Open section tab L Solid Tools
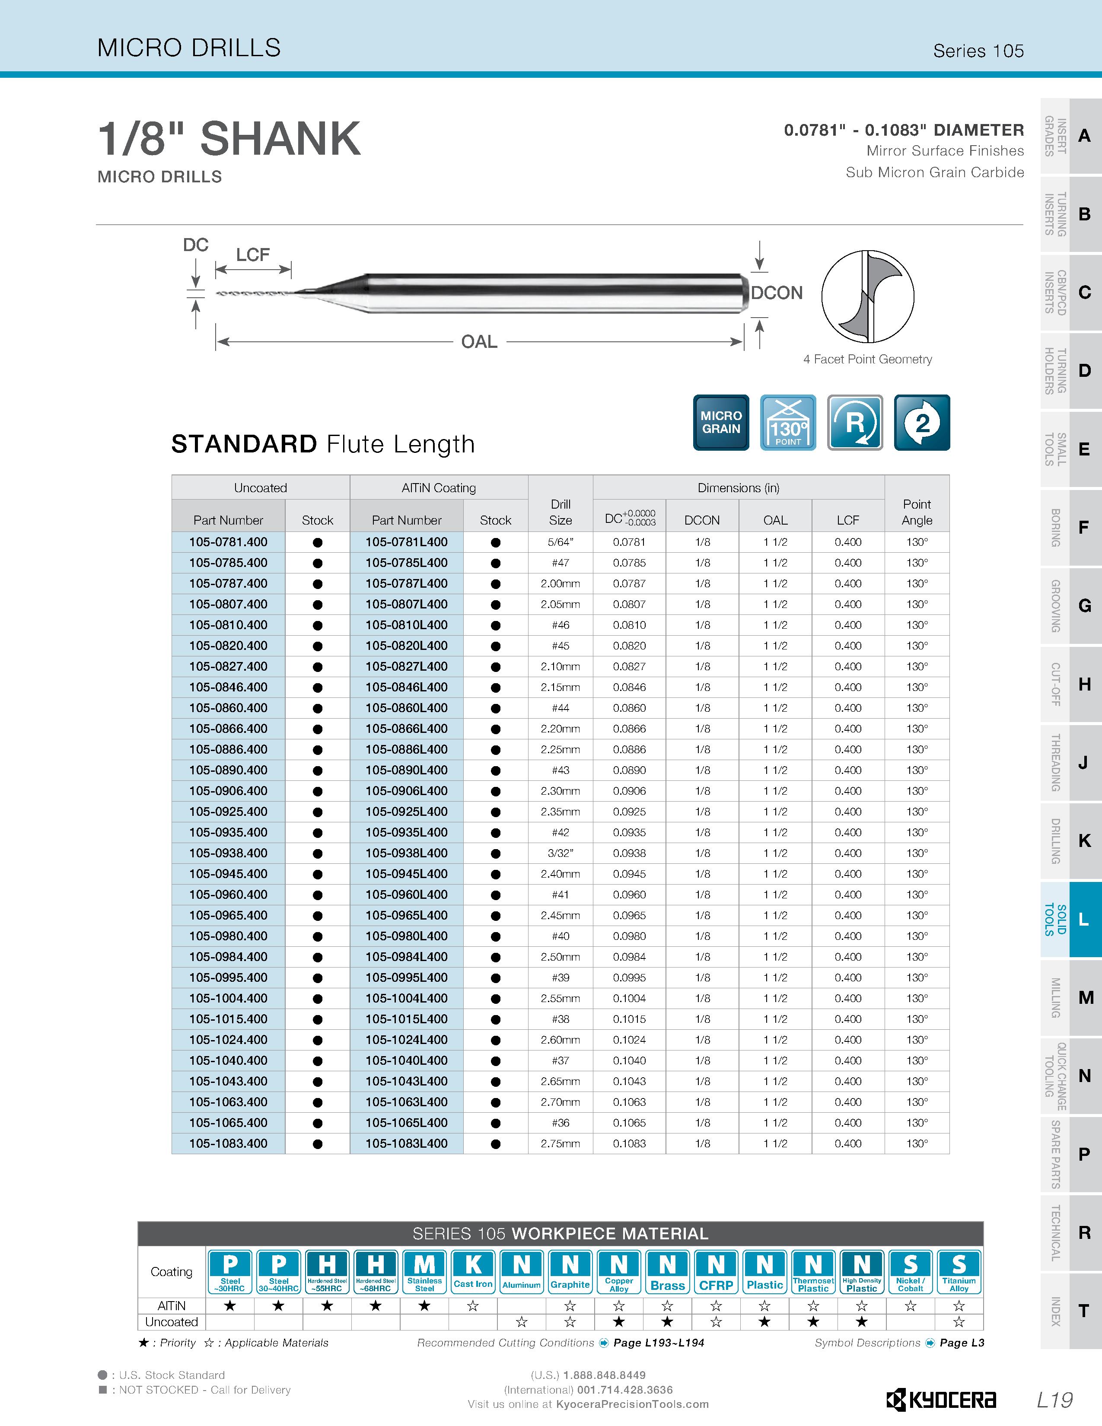 point(1070,919)
